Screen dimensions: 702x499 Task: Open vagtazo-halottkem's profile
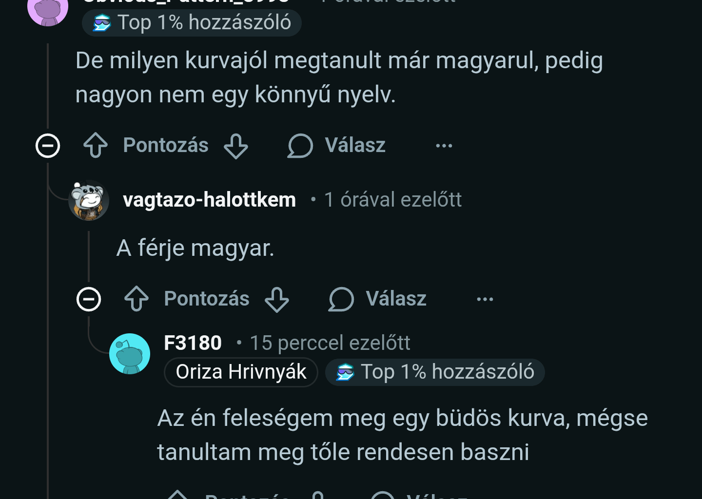click(209, 199)
